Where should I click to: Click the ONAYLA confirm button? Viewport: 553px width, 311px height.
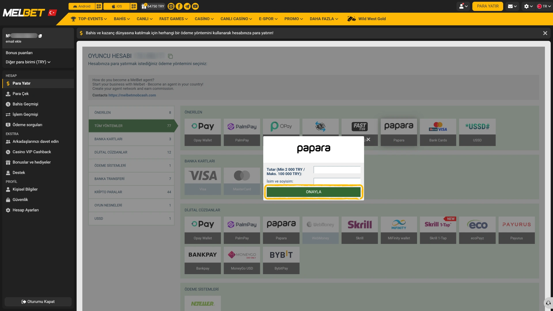tap(314, 192)
